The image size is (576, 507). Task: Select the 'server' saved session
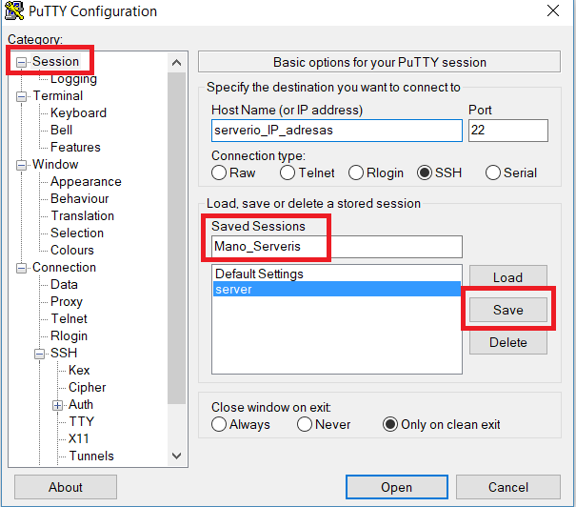(337, 289)
